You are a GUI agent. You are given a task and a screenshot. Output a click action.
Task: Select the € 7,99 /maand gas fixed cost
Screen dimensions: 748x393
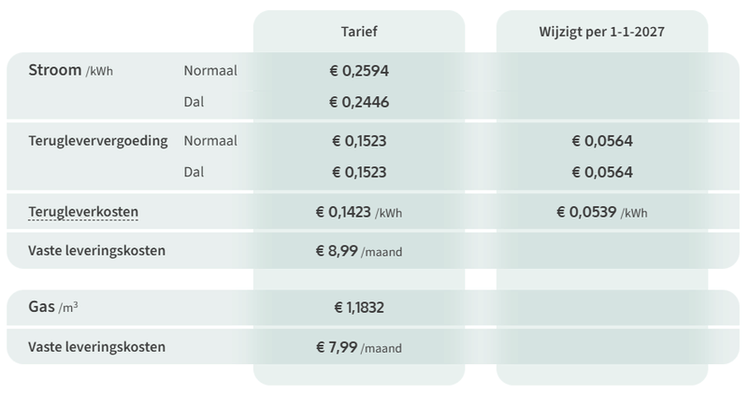coord(359,347)
